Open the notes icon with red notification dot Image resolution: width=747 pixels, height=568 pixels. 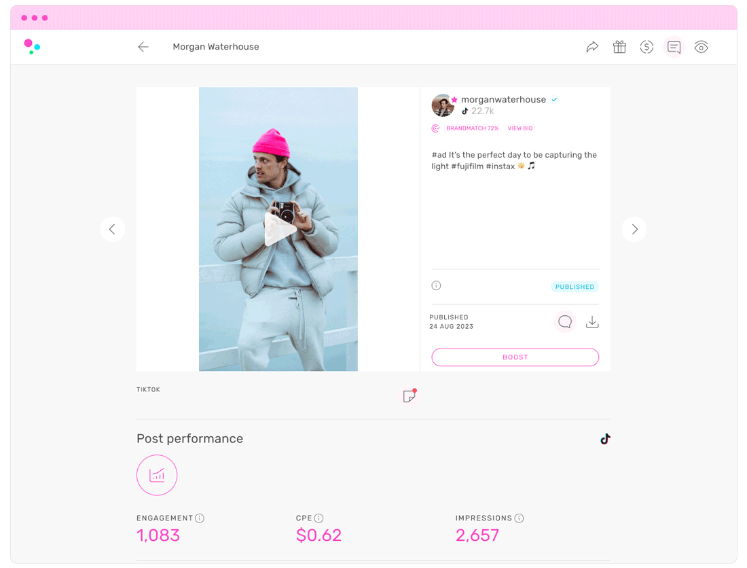pyautogui.click(x=409, y=395)
